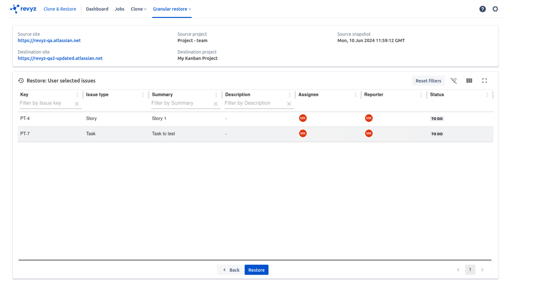Open destination site revyz-qa2-updated link

(x=60, y=58)
